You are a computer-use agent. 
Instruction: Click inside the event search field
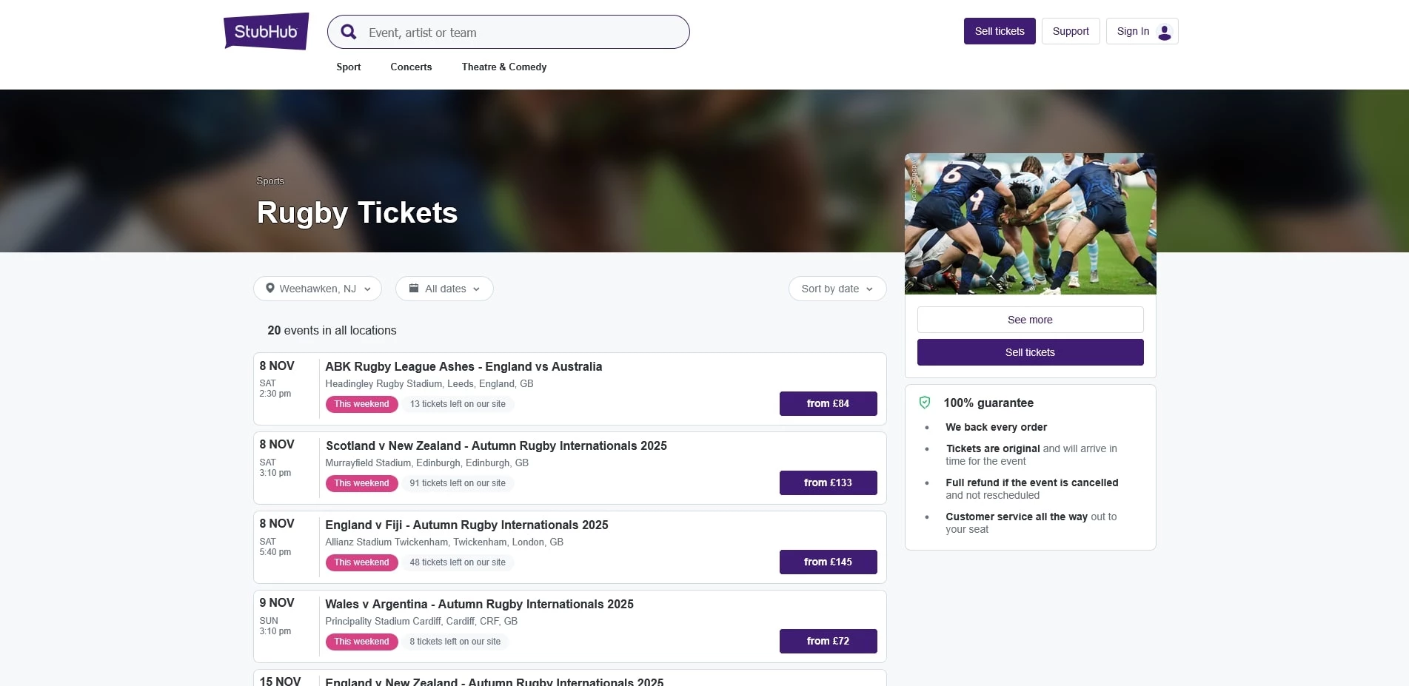pos(518,32)
